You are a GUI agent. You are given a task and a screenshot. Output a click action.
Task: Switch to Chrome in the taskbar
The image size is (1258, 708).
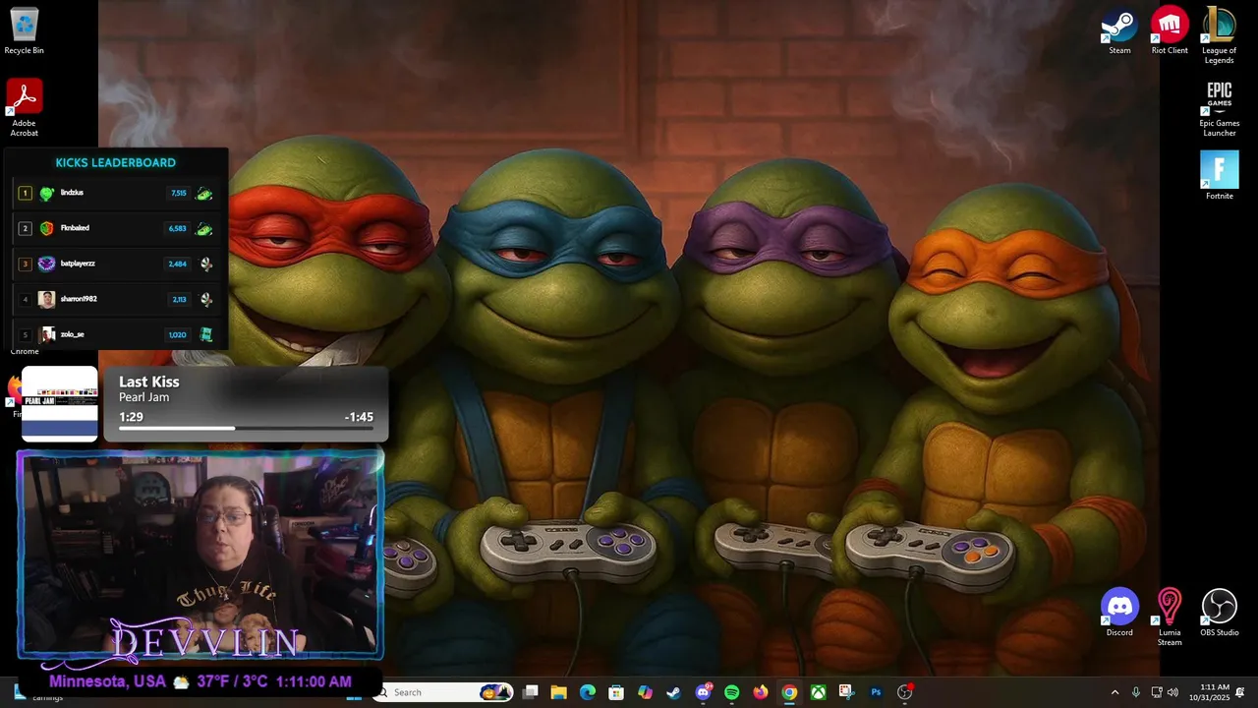click(x=789, y=692)
